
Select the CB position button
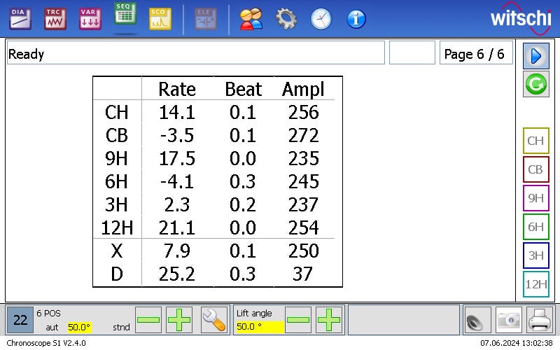pos(536,169)
